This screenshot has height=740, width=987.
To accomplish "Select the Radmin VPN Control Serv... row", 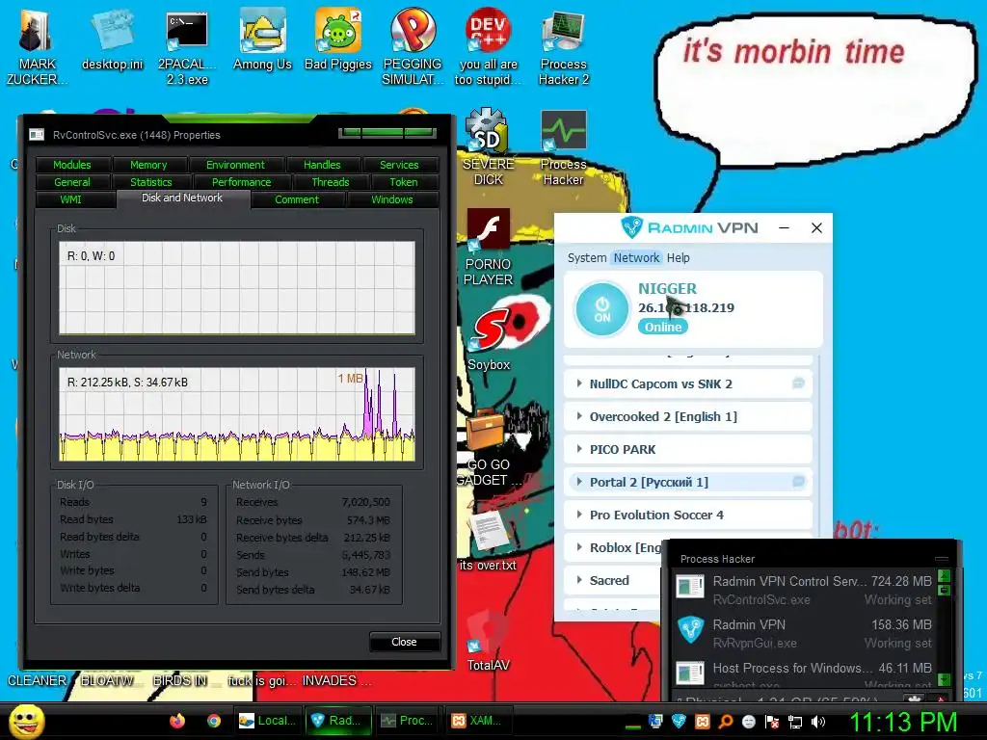I will tap(803, 590).
